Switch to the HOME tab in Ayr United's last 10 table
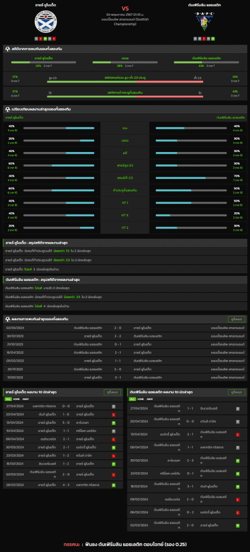This screenshot has width=250, height=552. coord(17,399)
